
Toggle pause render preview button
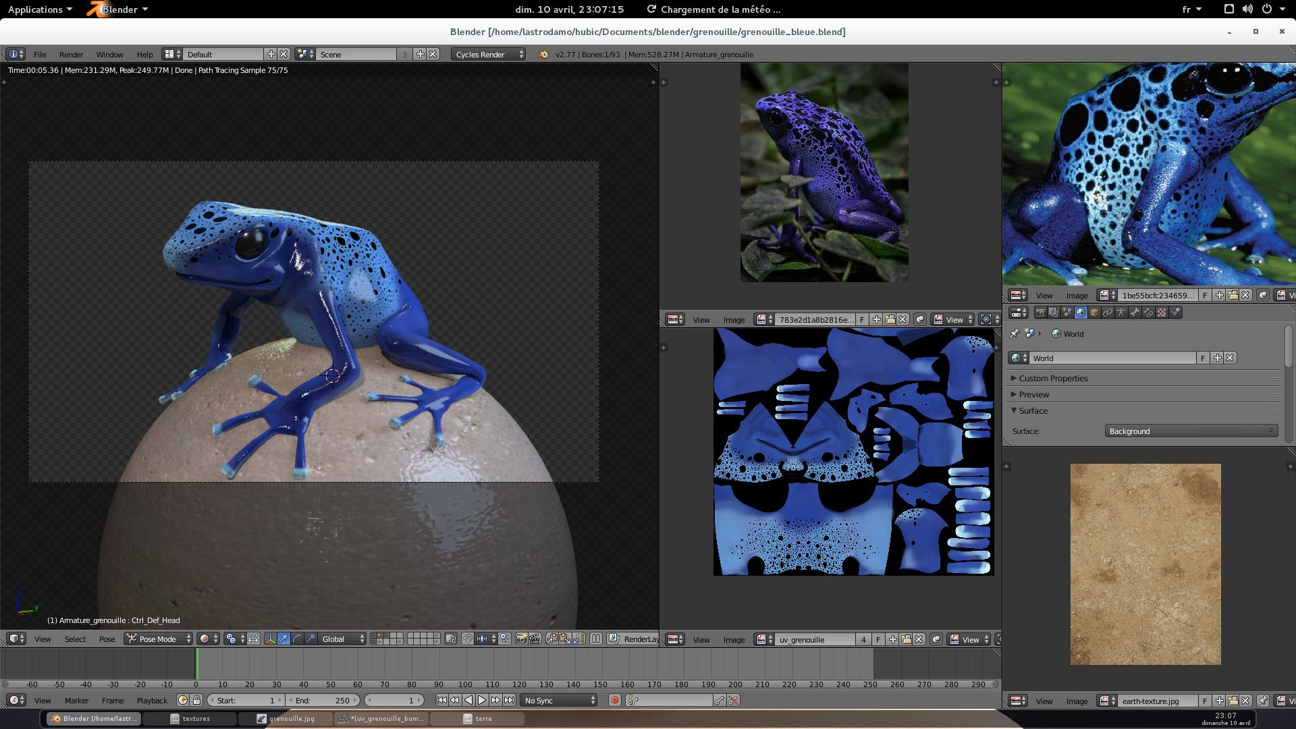point(596,639)
